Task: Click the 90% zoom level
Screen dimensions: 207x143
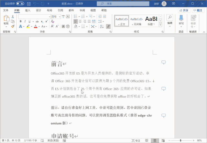Action: 199,140
